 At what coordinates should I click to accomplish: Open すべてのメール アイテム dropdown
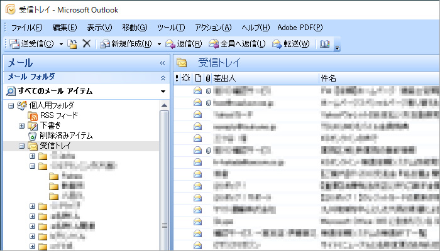(163, 92)
